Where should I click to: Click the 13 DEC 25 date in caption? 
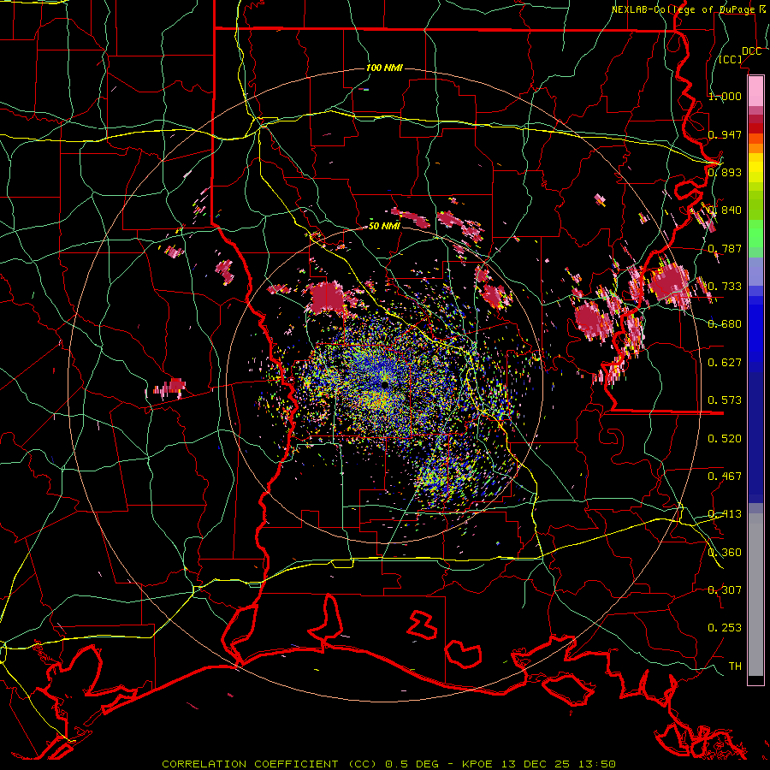pos(537,764)
